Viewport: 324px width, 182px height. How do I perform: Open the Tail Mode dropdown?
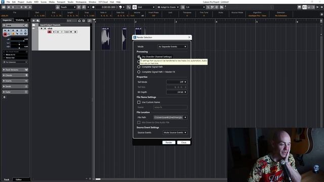177,82
